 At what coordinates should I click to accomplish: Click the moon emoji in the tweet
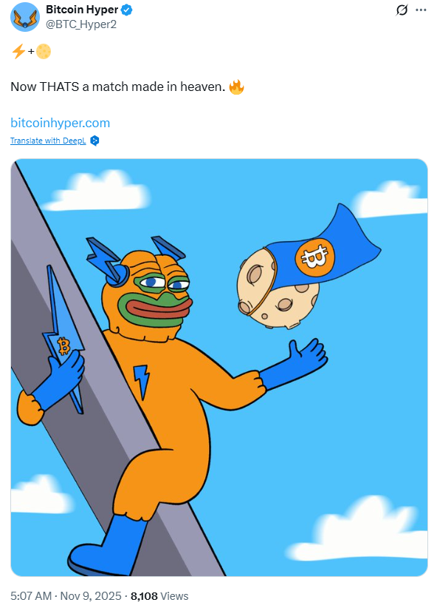point(44,51)
